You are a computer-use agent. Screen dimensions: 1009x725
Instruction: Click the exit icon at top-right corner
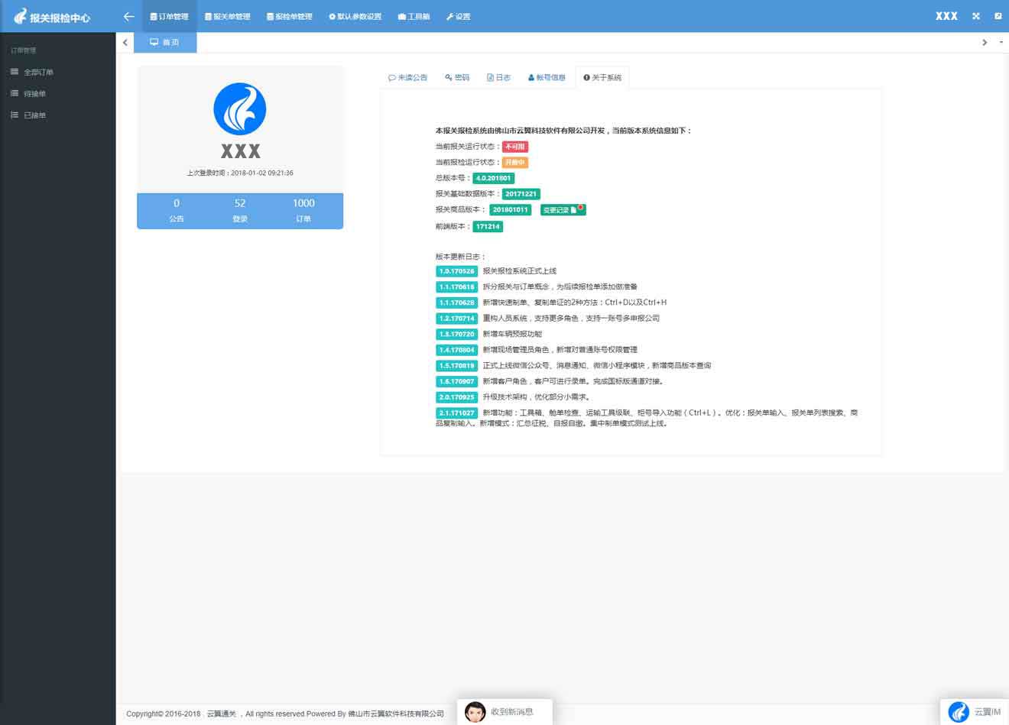[x=998, y=16]
